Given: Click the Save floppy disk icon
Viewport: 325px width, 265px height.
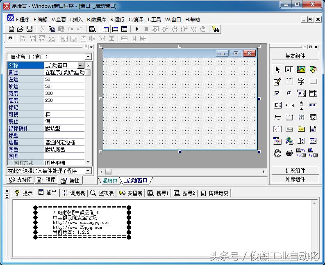Looking at the screenshot, I should click(30, 29).
